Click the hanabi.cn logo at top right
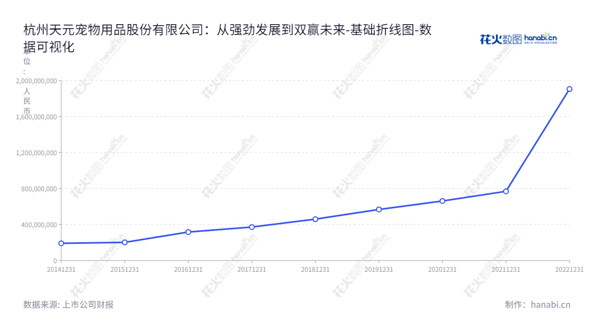This screenshot has width=591, height=333. click(518, 39)
